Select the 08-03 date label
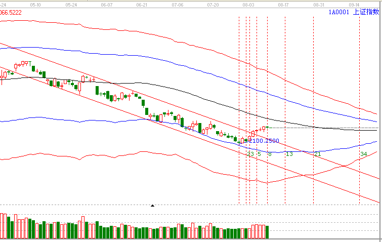This screenshot has height=242, width=382. [x=248, y=4]
